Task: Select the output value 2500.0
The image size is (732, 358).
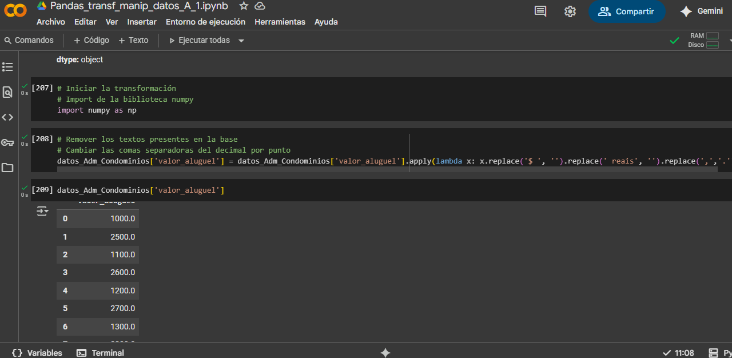Action: tap(123, 237)
